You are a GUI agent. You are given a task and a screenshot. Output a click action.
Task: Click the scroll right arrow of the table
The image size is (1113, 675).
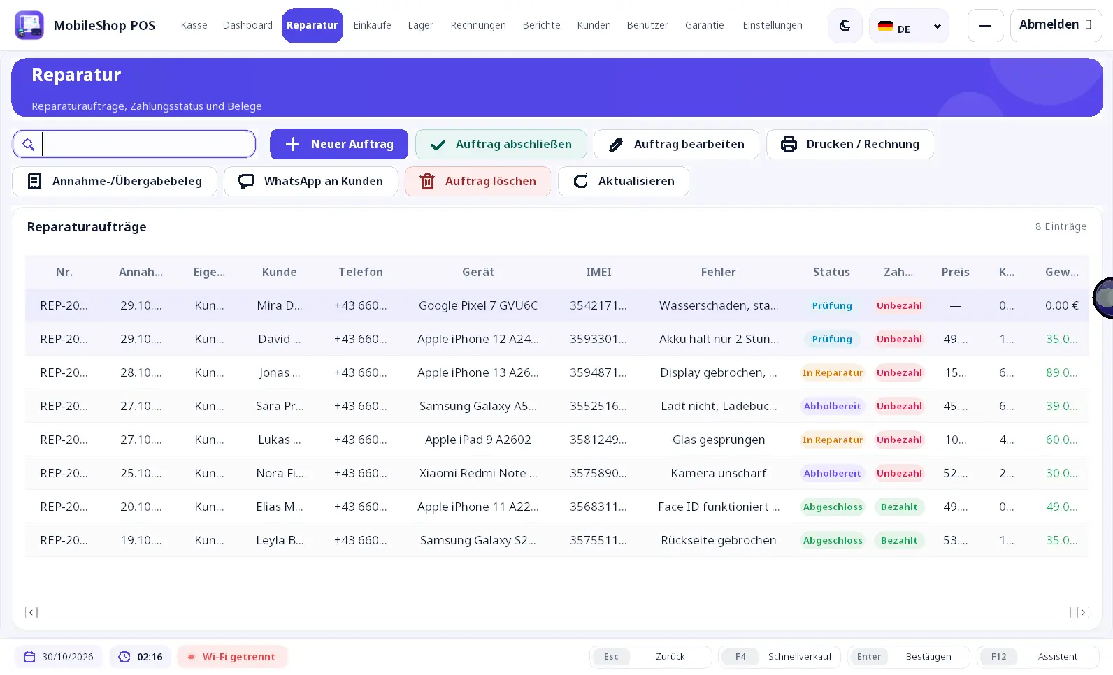click(1083, 613)
